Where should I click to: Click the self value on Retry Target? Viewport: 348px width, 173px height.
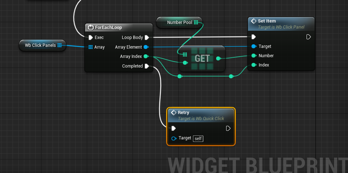[198, 139]
